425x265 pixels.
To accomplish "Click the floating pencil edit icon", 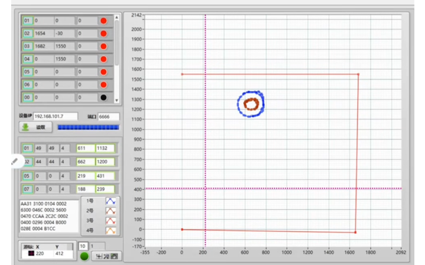I will coord(14,161).
